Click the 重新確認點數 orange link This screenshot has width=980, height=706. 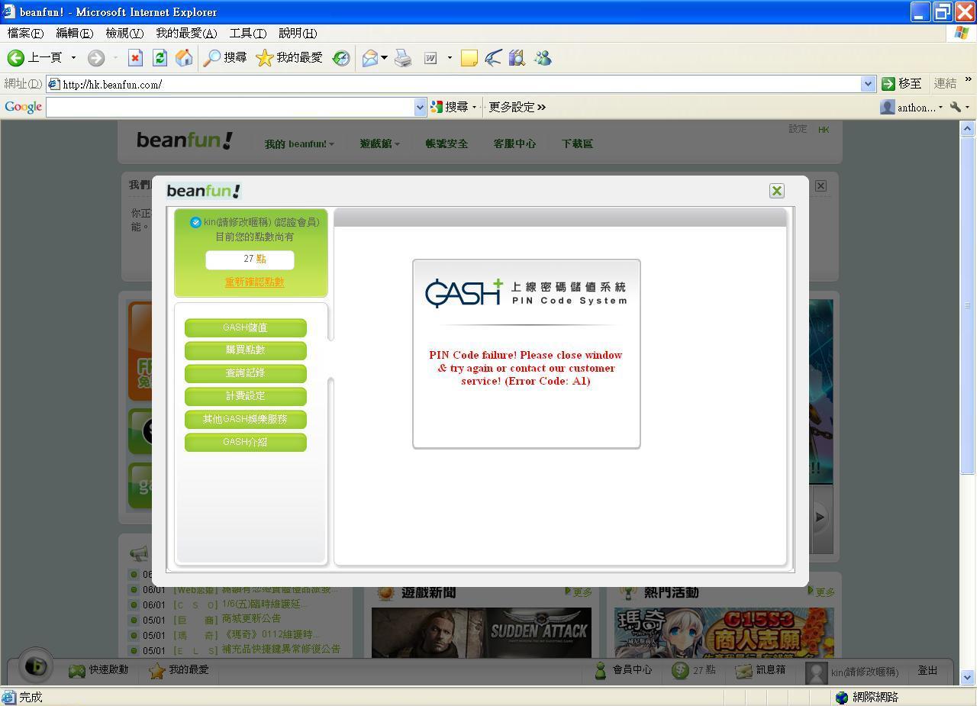click(254, 282)
